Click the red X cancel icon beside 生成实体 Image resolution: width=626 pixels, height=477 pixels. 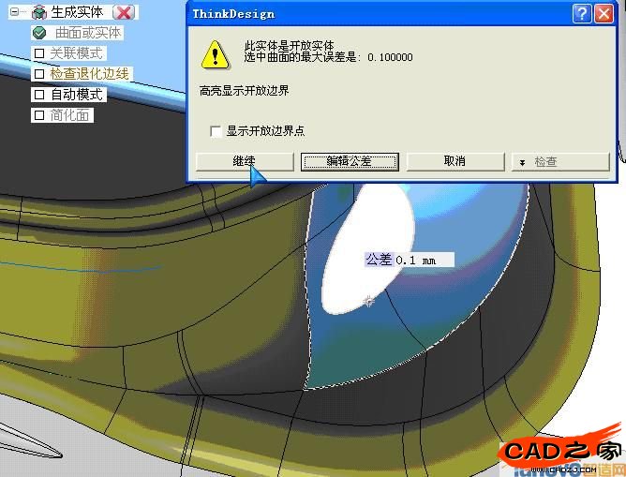[124, 12]
